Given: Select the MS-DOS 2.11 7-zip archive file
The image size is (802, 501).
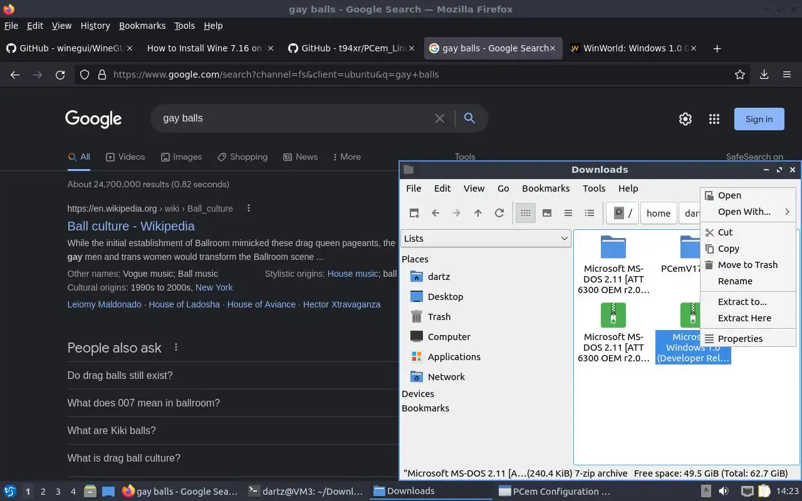Looking at the screenshot, I should click(613, 333).
